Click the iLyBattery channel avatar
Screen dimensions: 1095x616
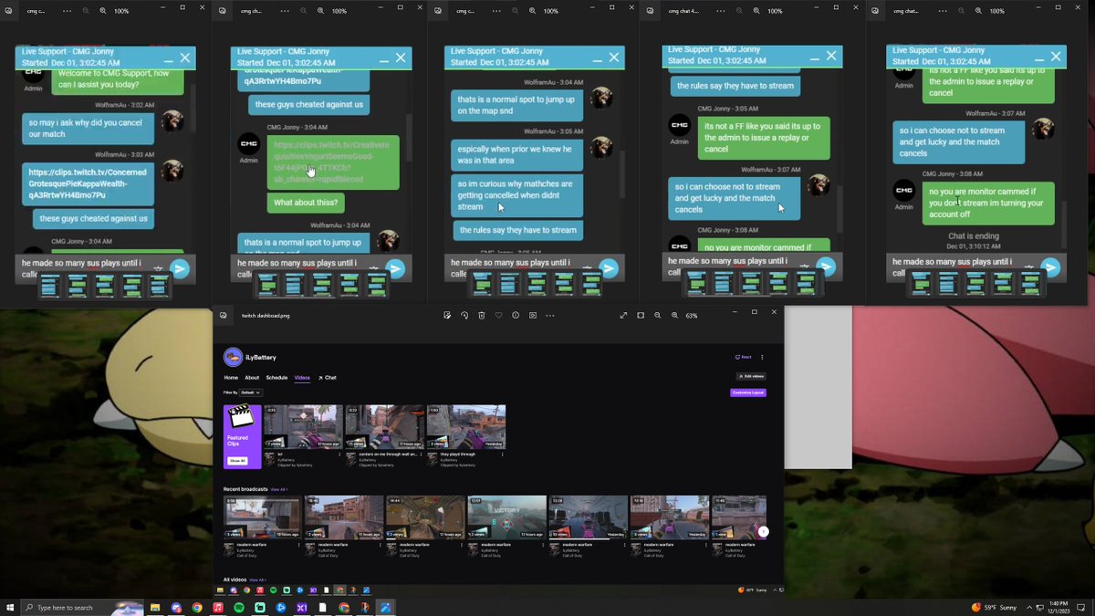pyautogui.click(x=233, y=358)
